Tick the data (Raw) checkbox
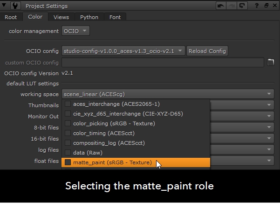Image resolution: width=280 pixels, height=207 pixels. click(68, 153)
